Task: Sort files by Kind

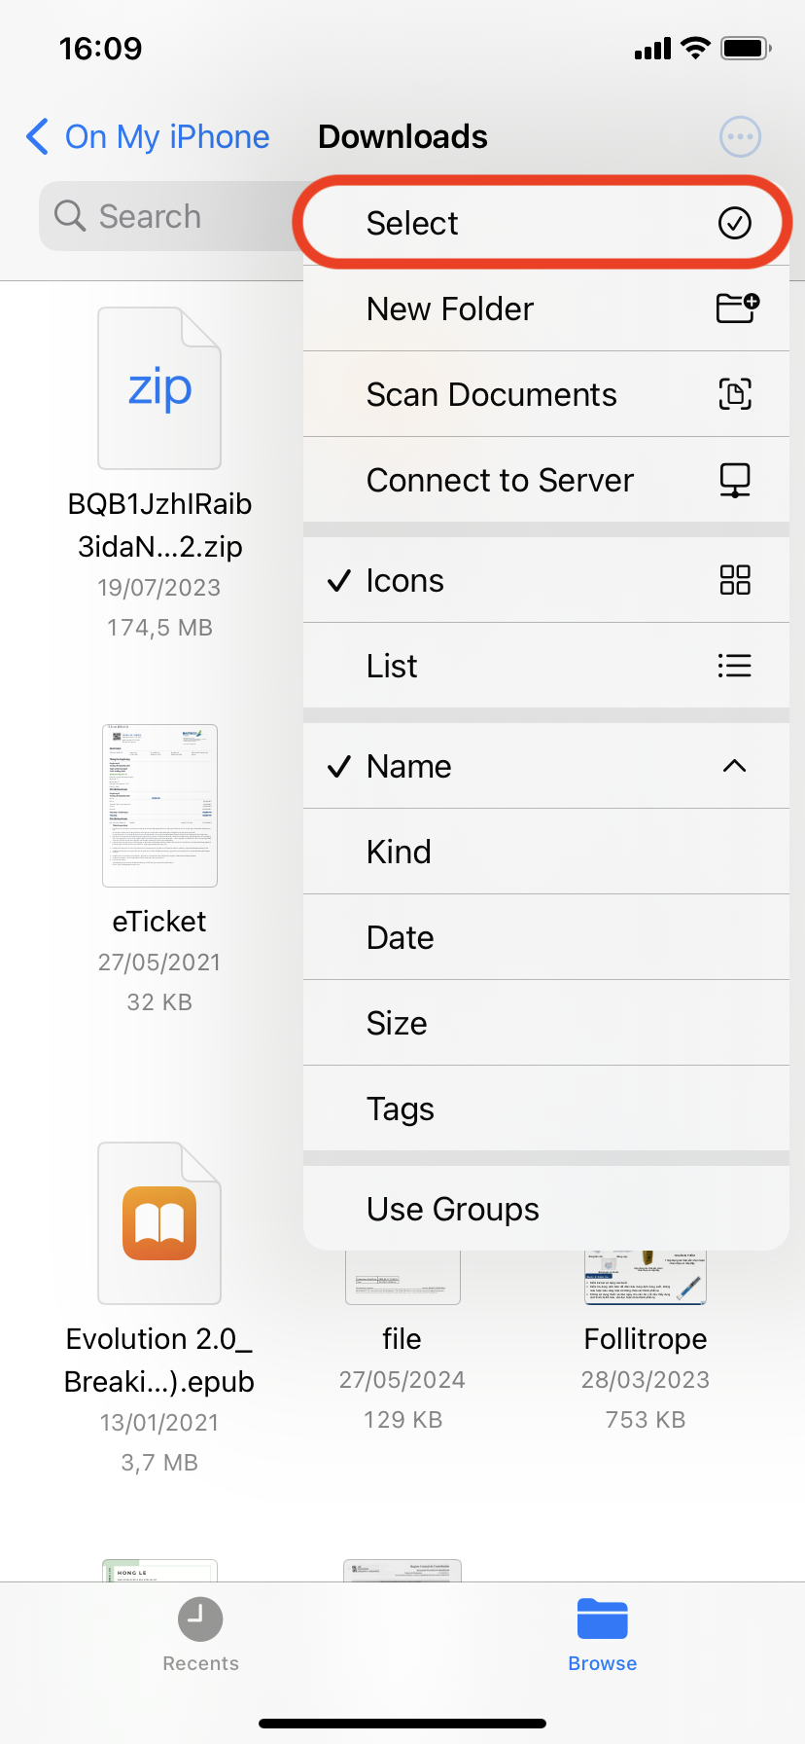Action: pos(546,852)
